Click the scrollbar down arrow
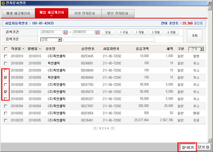This screenshot has height=152, width=213. [x=210, y=140]
